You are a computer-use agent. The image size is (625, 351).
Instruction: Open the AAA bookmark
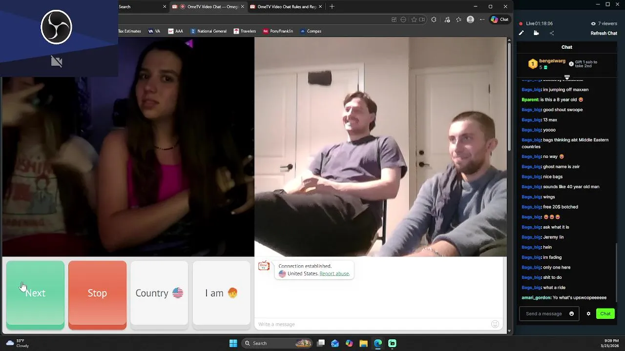tap(176, 31)
